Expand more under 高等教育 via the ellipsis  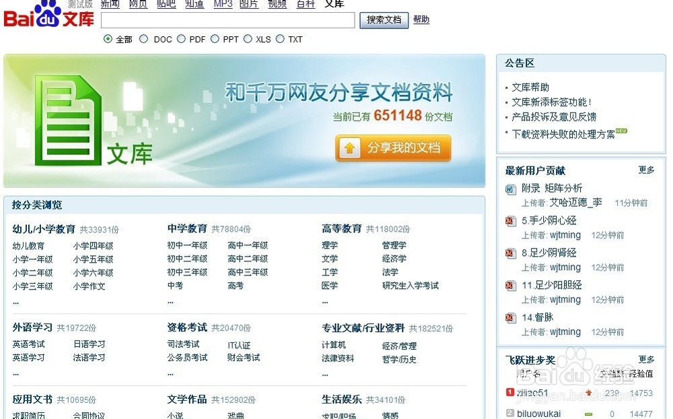(x=325, y=302)
